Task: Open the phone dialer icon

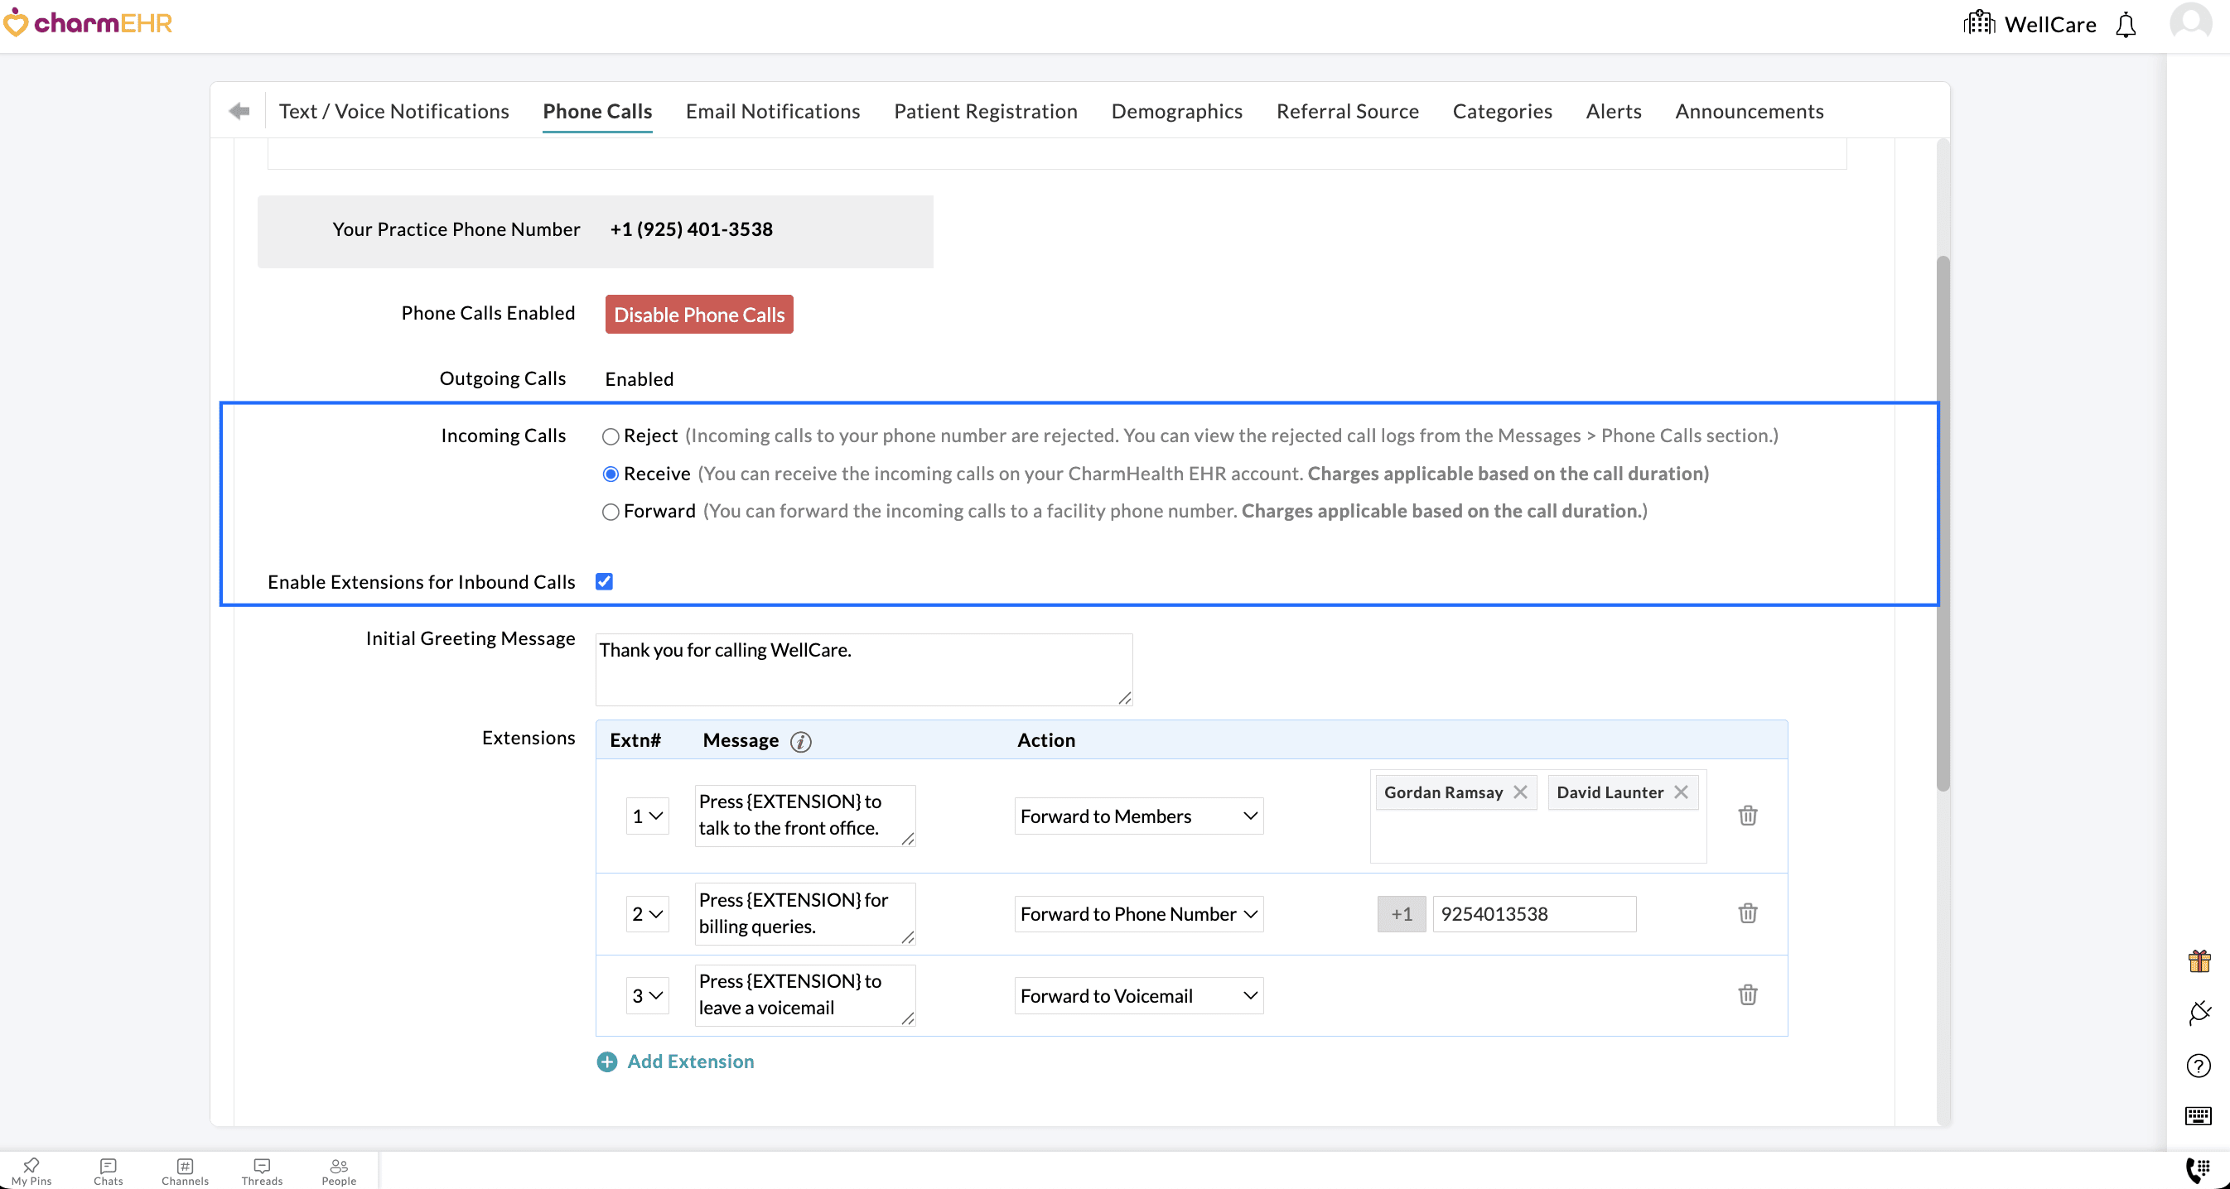Action: coord(2199,1170)
